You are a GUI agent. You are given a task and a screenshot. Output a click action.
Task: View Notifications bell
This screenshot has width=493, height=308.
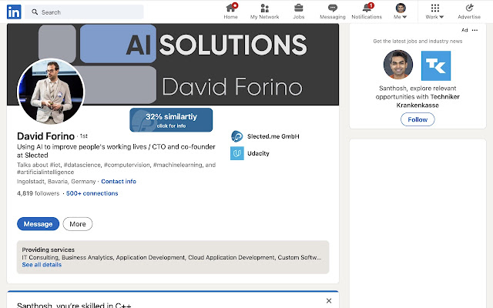(x=367, y=12)
